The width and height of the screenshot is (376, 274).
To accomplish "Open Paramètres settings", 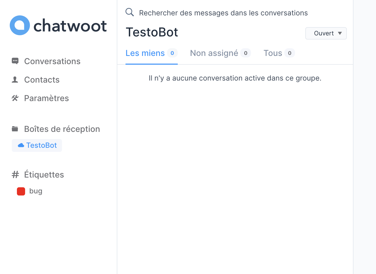I will coord(46,98).
